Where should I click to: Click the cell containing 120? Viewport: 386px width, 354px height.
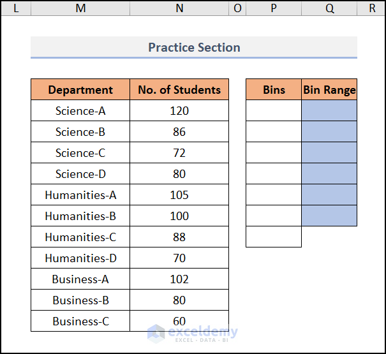[179, 111]
